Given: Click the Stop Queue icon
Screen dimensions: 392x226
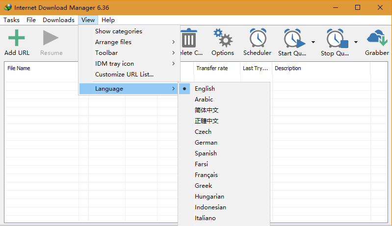Looking at the screenshot, I should (x=337, y=38).
